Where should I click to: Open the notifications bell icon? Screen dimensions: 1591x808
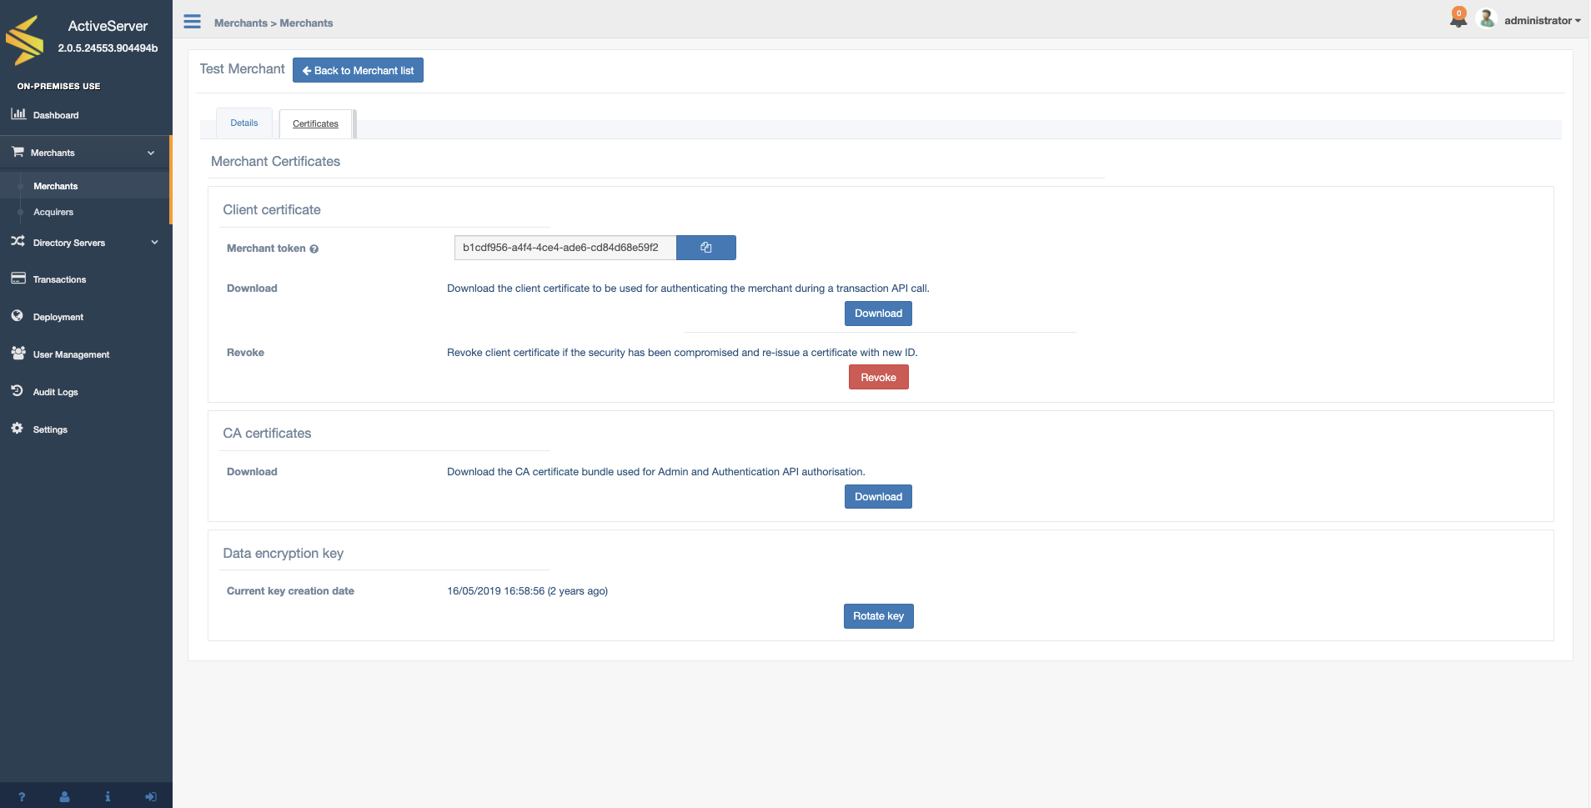[1458, 18]
